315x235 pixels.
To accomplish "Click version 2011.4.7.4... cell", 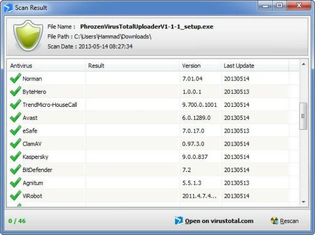I will point(199,196).
